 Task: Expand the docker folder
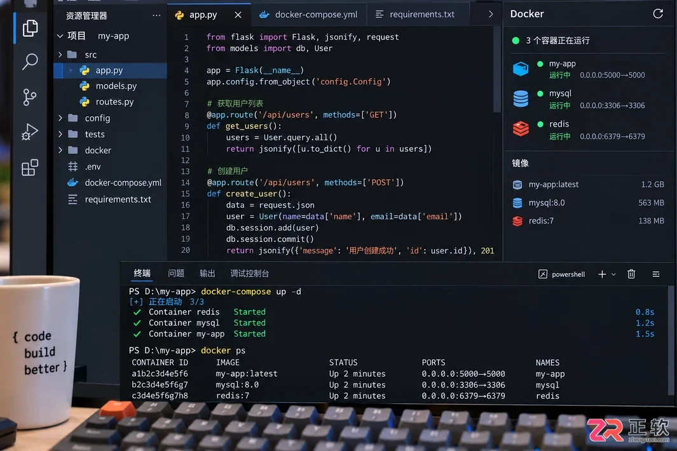60,150
